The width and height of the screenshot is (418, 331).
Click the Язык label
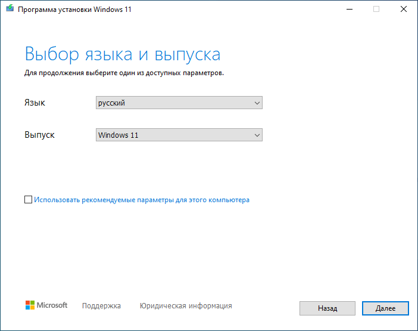[35, 103]
